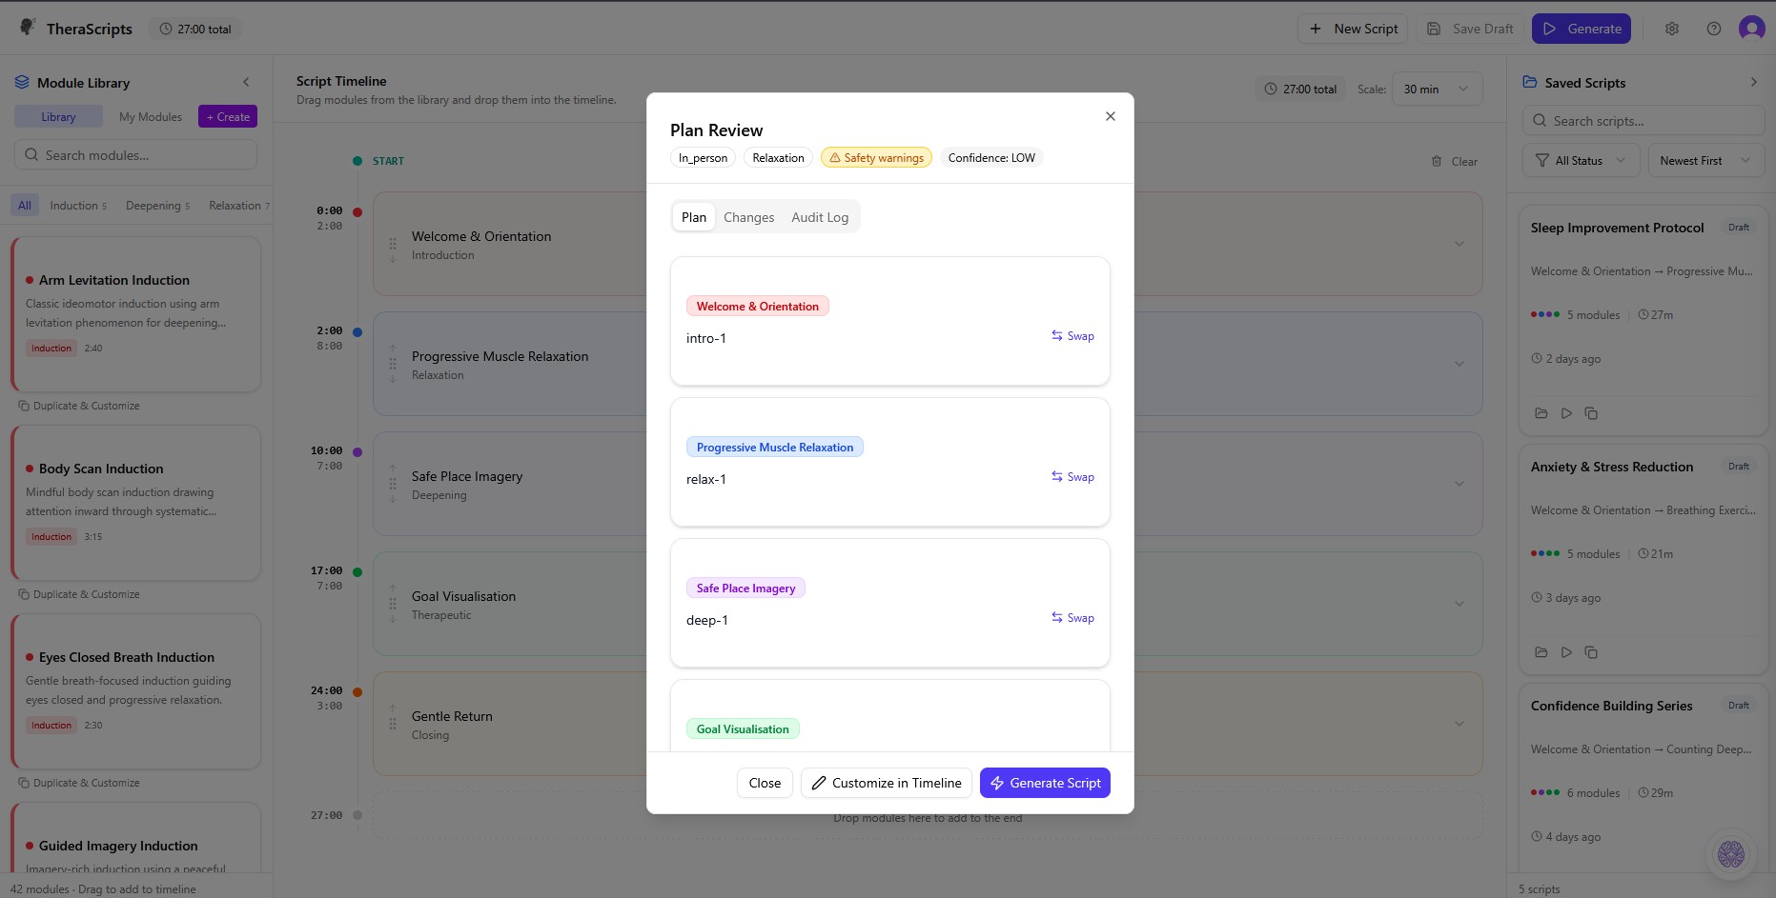Click the floating brain icon bottom-right

click(x=1731, y=854)
